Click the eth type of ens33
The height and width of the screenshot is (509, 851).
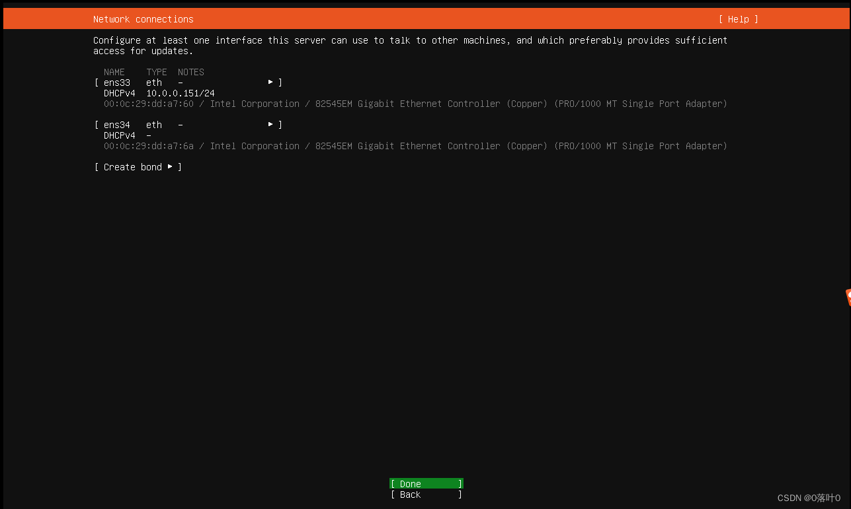pos(154,83)
